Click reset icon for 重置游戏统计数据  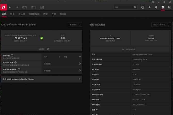click(x=80, y=70)
